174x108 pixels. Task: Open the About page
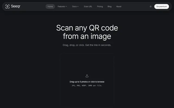coord(119,6)
